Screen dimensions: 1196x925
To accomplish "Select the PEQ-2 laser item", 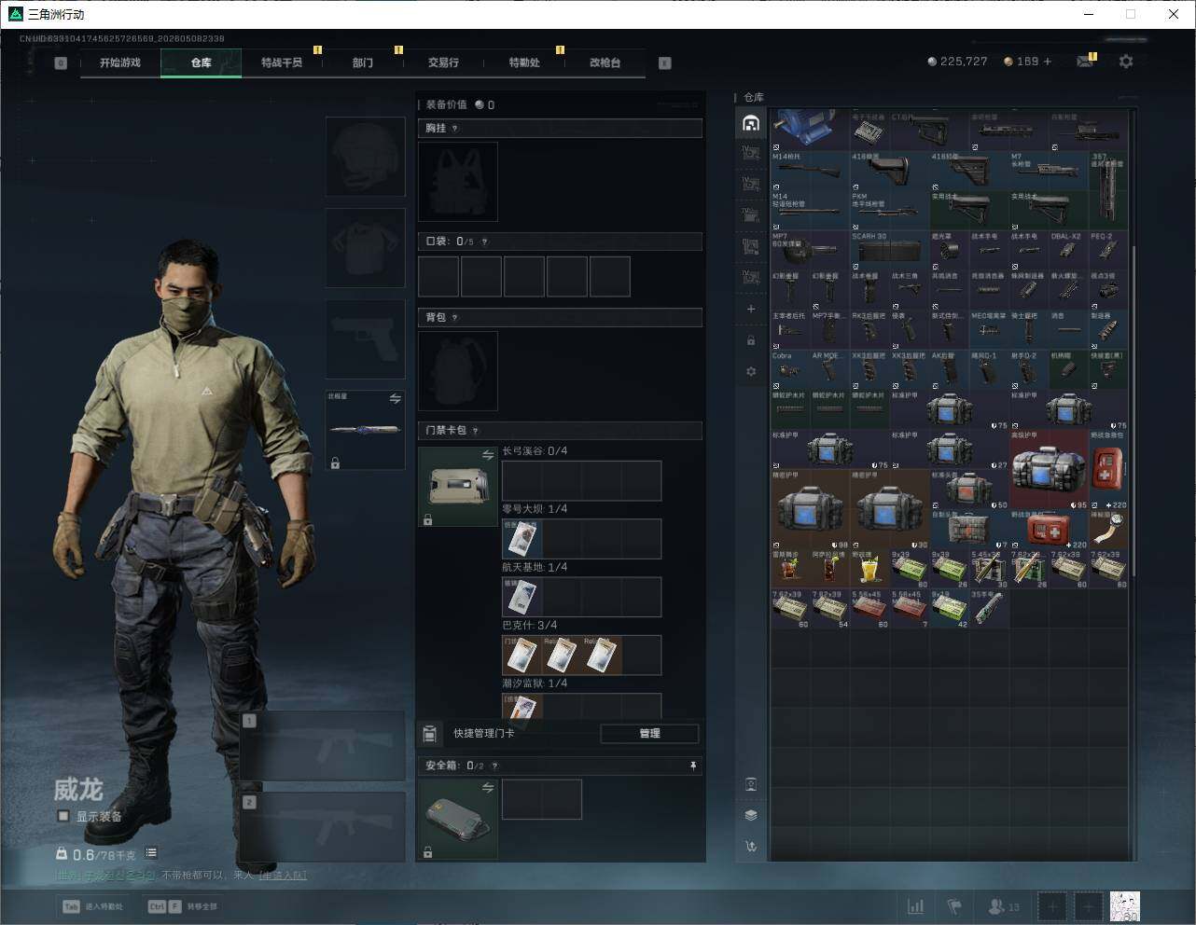I will (1108, 250).
